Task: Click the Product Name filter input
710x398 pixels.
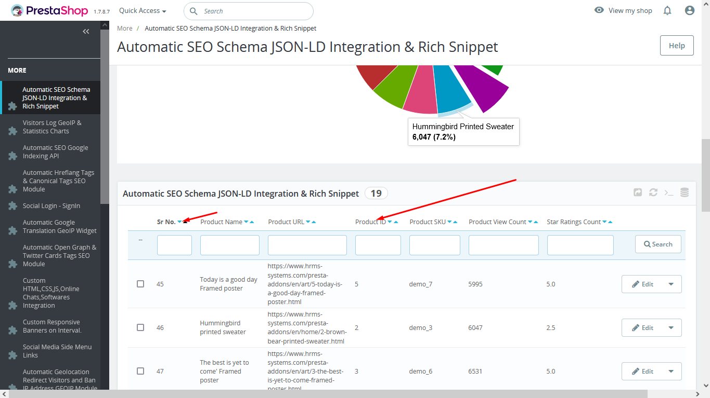Action: 230,245
